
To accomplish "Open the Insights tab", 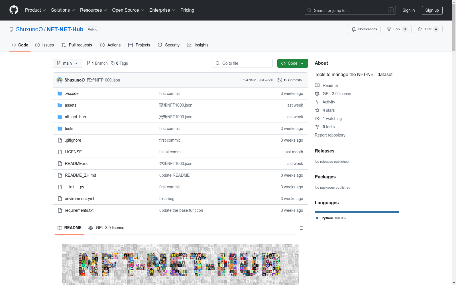I will pyautogui.click(x=198, y=45).
